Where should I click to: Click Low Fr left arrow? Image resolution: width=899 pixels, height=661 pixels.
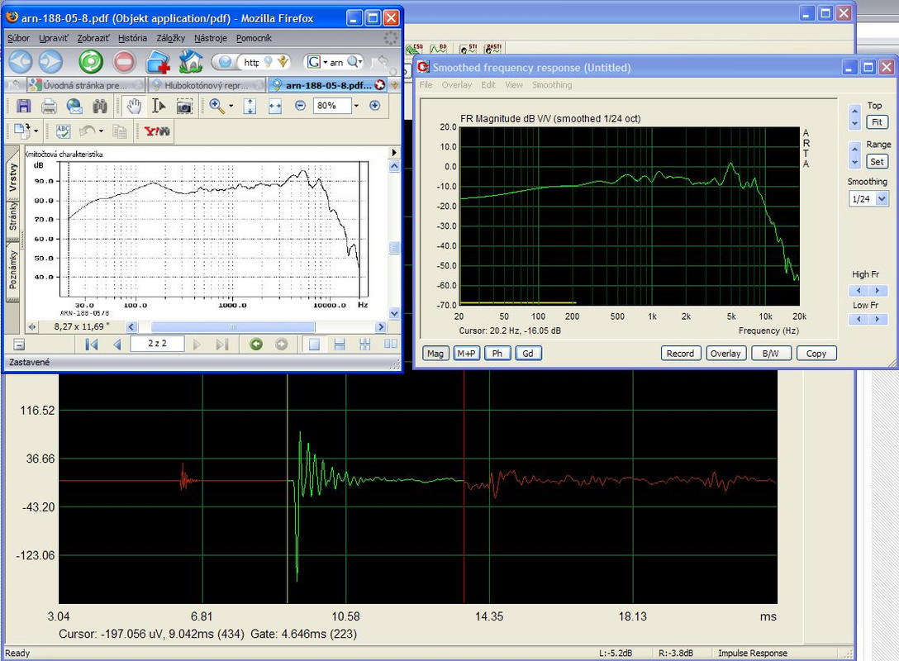pyautogui.click(x=859, y=319)
